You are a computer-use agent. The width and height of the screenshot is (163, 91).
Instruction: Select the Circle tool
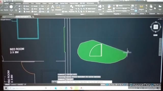tap(11, 8)
